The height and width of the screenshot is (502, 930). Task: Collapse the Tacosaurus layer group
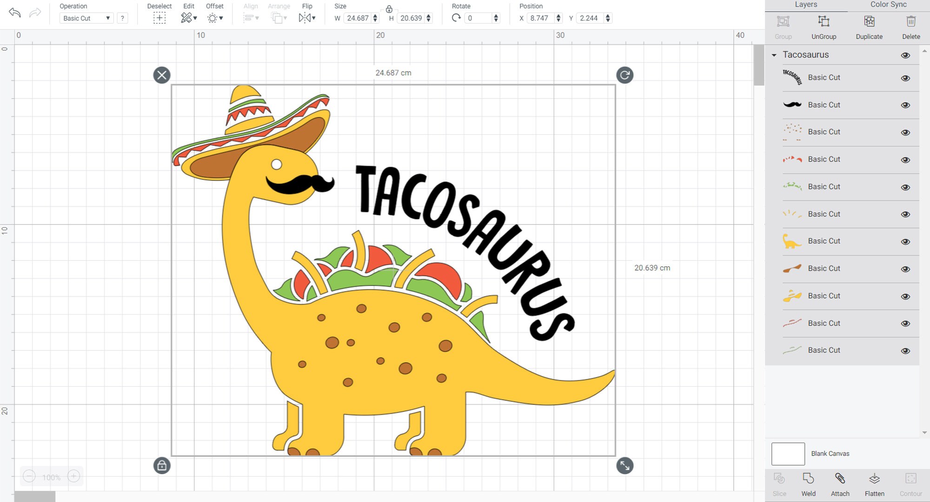click(x=774, y=55)
